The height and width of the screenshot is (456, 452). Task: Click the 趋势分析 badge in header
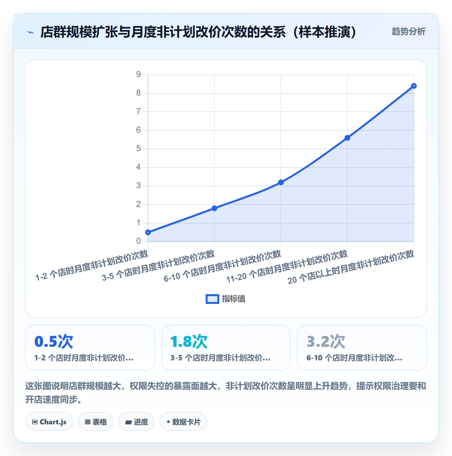pos(408,32)
